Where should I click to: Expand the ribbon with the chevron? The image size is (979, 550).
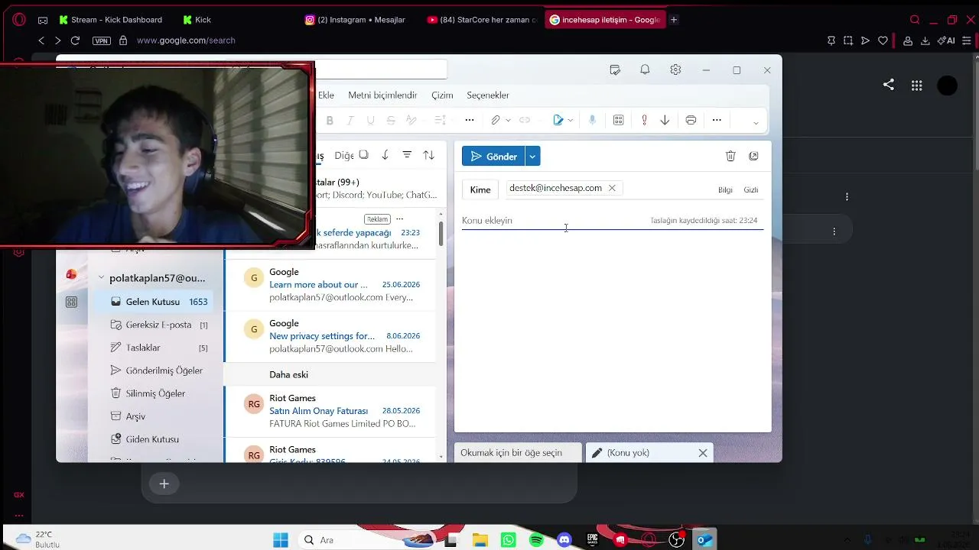point(756,123)
